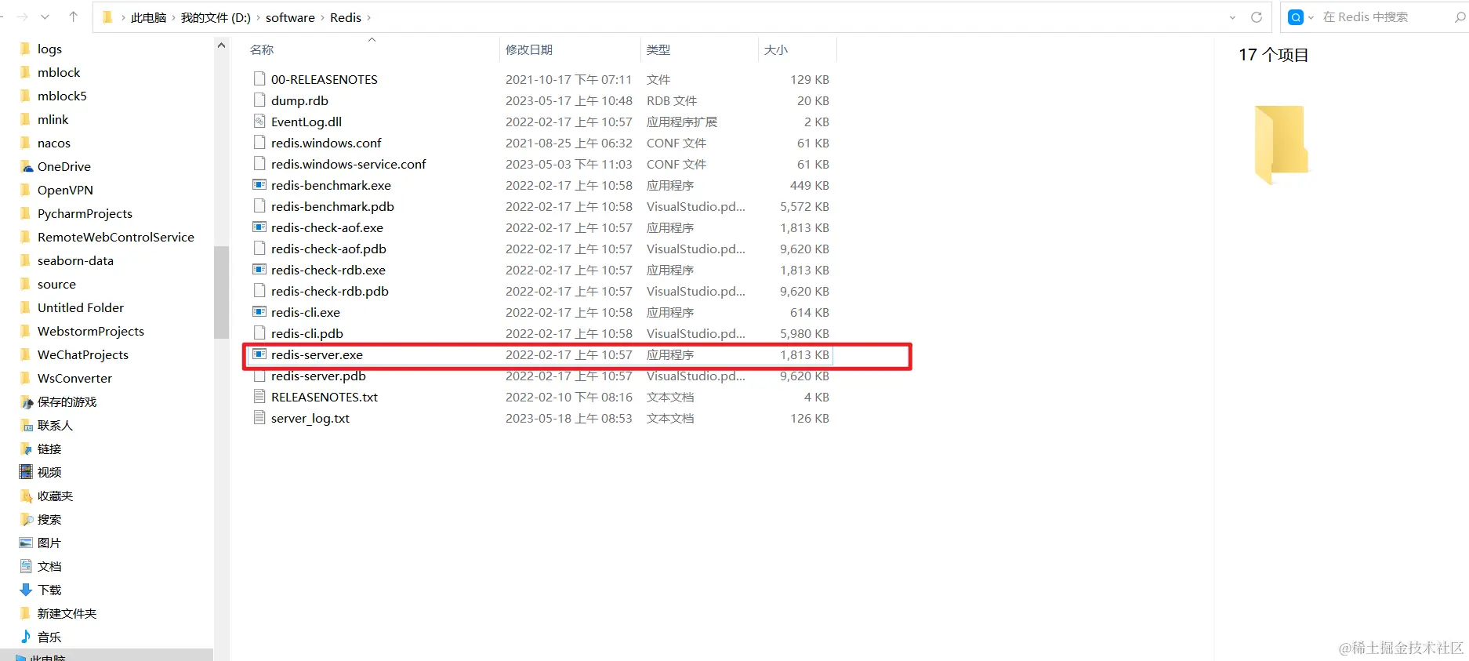Select the redis-check-aof.exe application icon
Image resolution: width=1469 pixels, height=661 pixels.
(259, 227)
